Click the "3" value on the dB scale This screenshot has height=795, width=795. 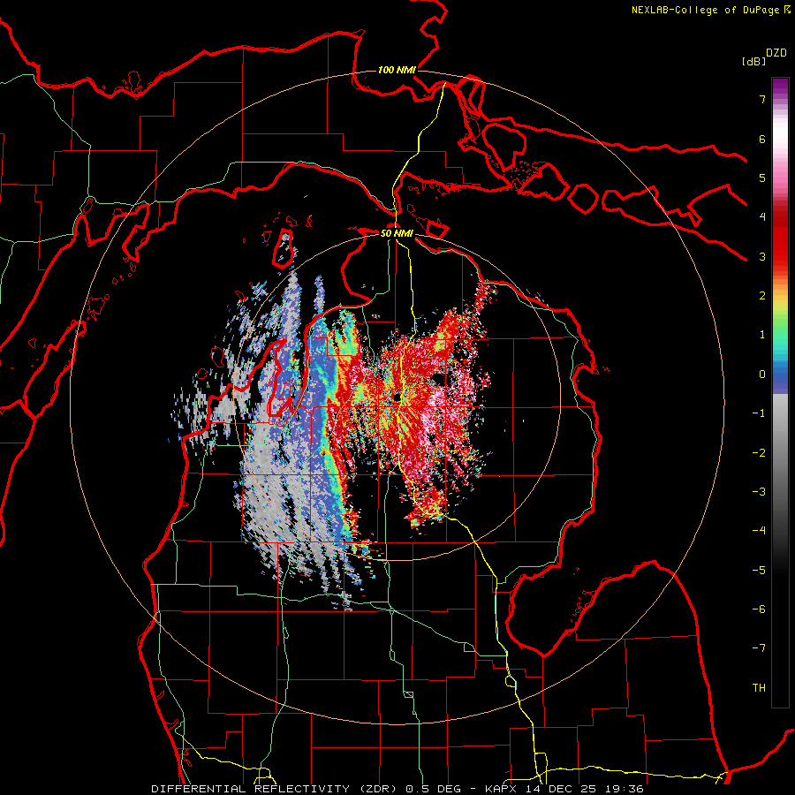click(x=762, y=256)
